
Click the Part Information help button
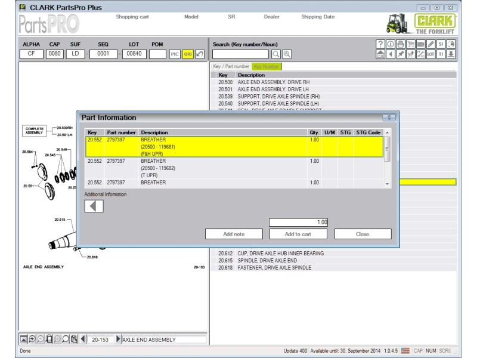coord(389,118)
